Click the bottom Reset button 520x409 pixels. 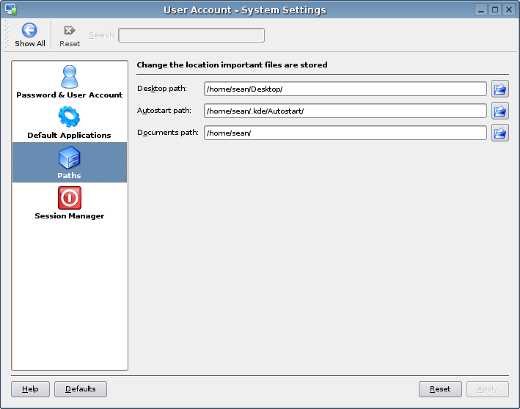pyautogui.click(x=440, y=388)
